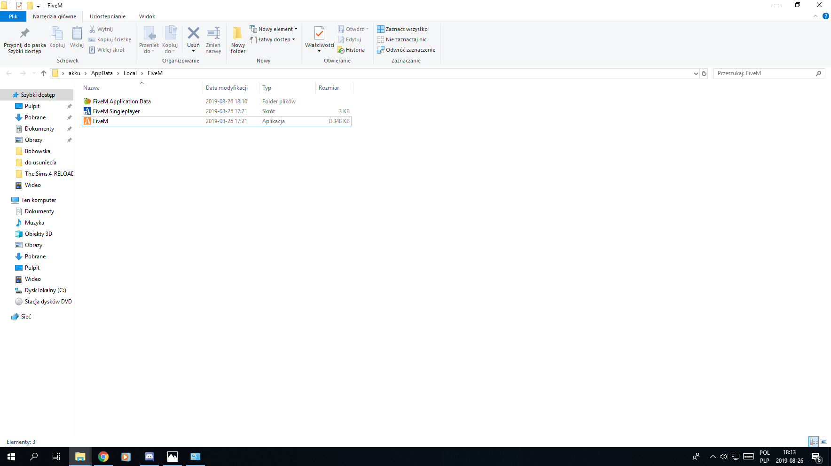This screenshot has width=831, height=466.
Task: Open Dysk lokalny (C:)
Action: pos(45,290)
